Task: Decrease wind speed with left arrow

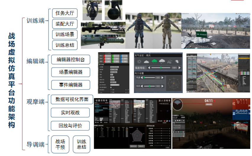Action: [x=141, y=77]
